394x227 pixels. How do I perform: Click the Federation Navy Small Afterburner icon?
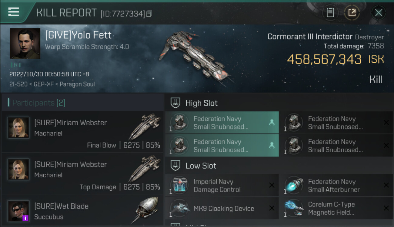pos(294,185)
